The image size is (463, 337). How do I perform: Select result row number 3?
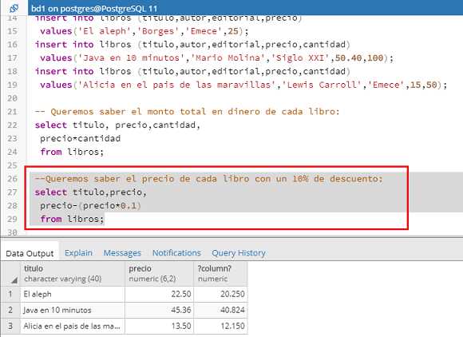[10, 326]
